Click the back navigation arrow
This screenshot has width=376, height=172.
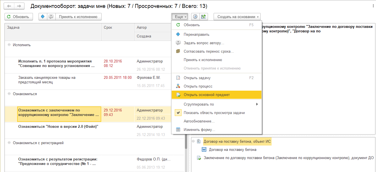(9, 6)
